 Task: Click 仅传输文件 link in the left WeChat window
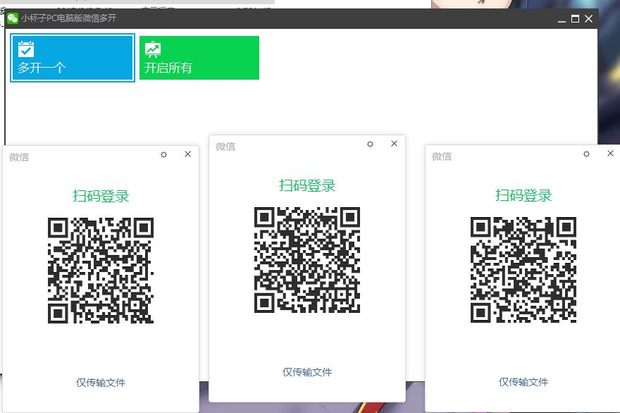[x=101, y=383]
